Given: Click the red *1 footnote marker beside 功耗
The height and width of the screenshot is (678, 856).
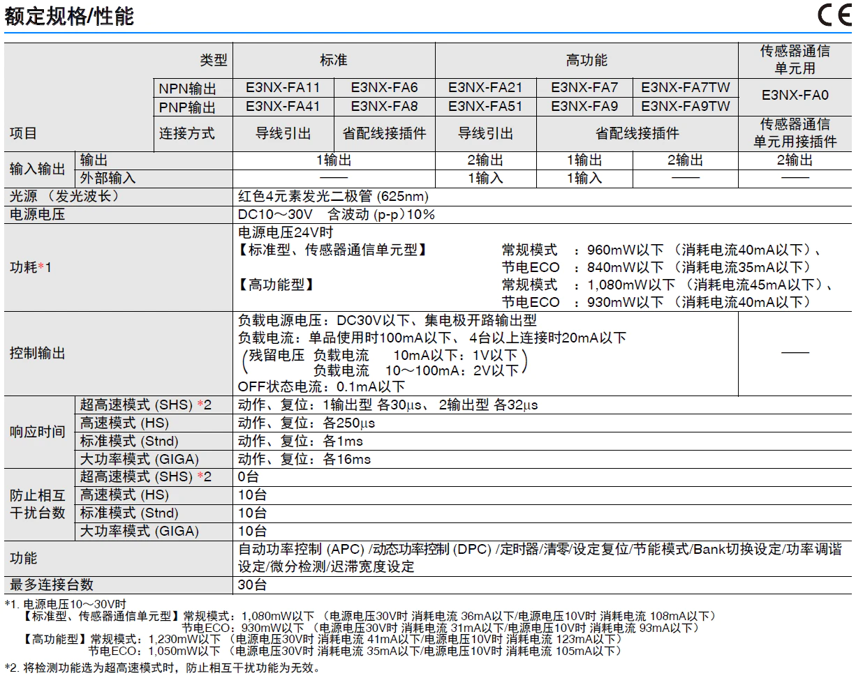Looking at the screenshot, I should point(43,267).
